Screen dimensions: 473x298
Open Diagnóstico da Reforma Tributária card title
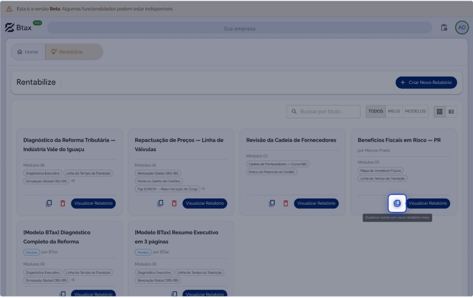coord(69,145)
